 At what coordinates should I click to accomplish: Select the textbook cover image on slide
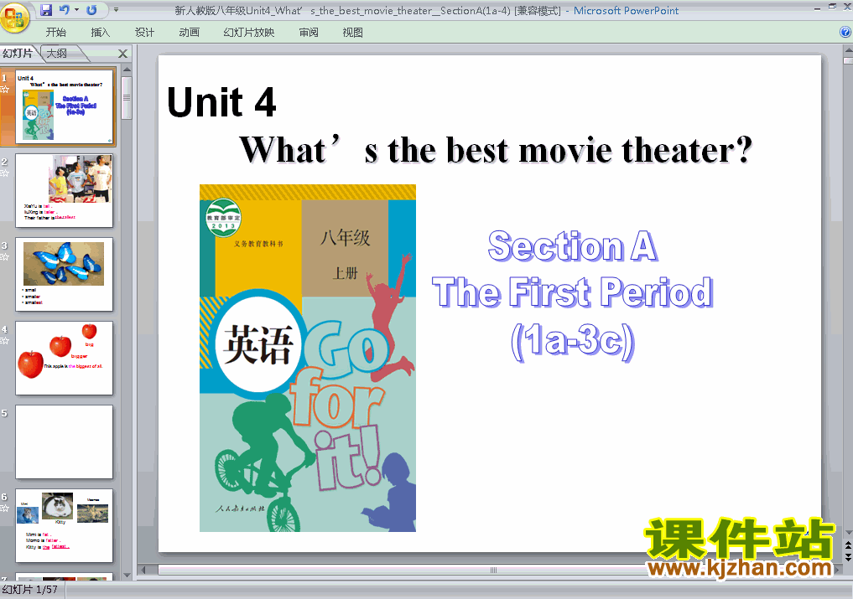[x=308, y=359]
